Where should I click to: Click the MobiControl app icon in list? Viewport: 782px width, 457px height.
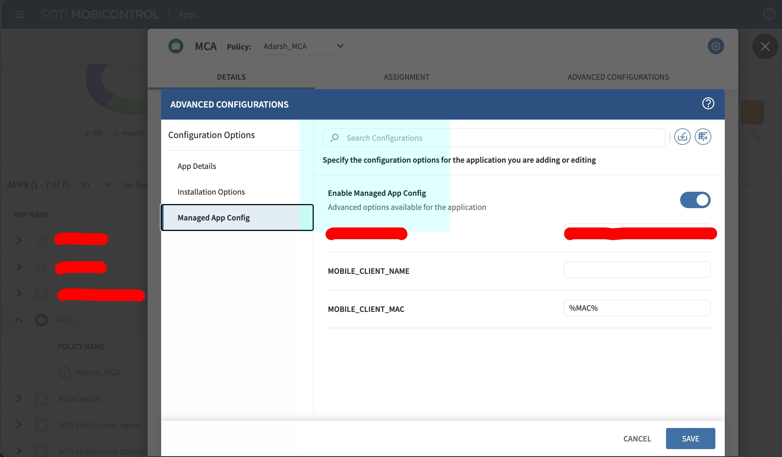[41, 398]
